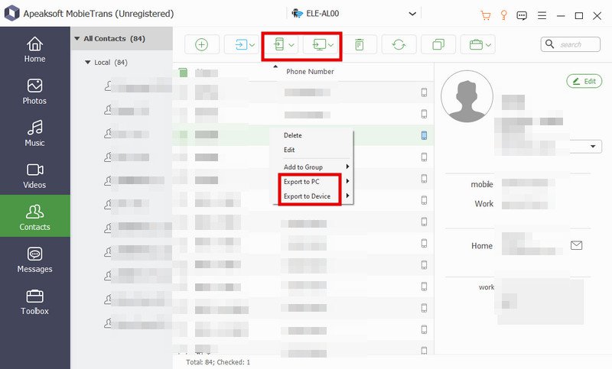The height and width of the screenshot is (369, 612).
Task: Open the Home section in sidebar
Action: pos(34,49)
